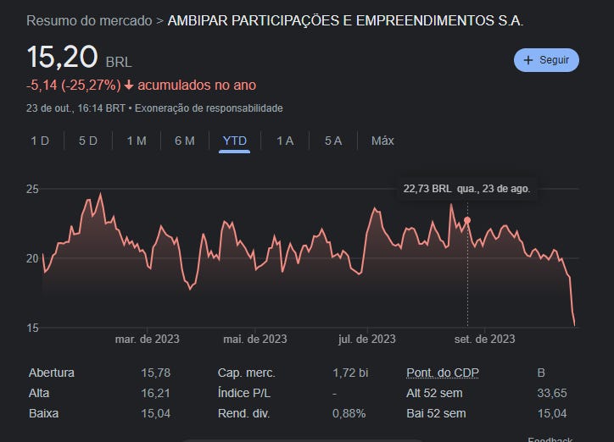This screenshot has height=442, width=614.
Task: Click the price 15,20
Action: coord(62,57)
